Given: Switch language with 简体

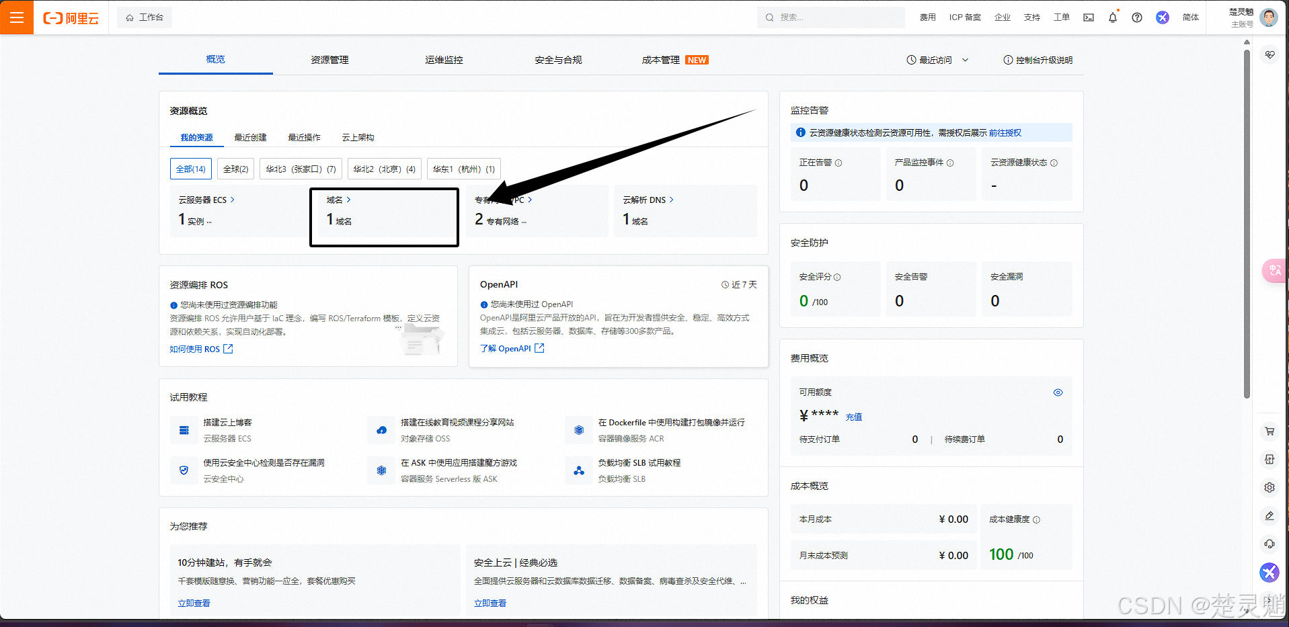Looking at the screenshot, I should tap(1191, 17).
